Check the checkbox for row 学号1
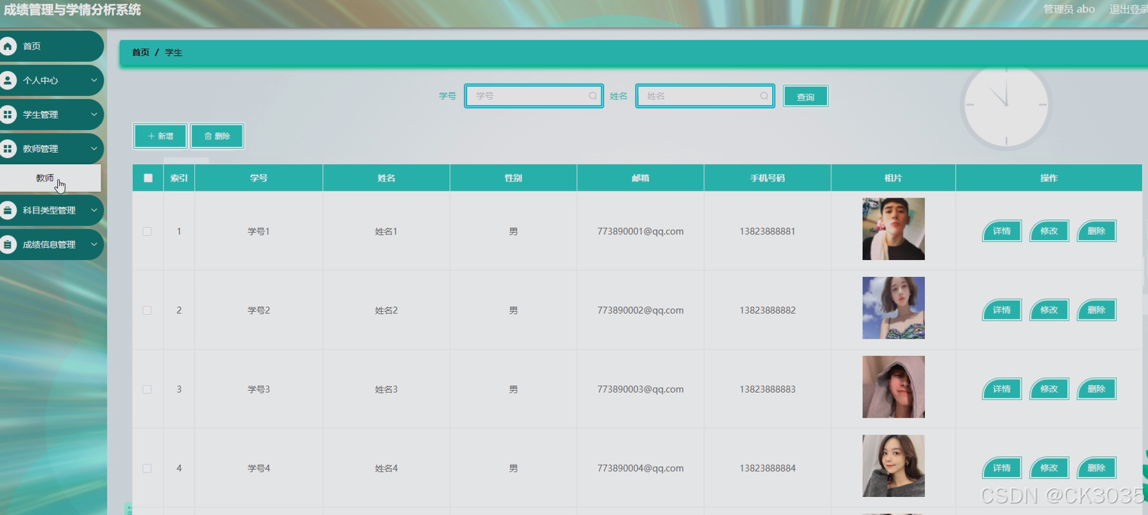1148x515 pixels. [x=147, y=231]
